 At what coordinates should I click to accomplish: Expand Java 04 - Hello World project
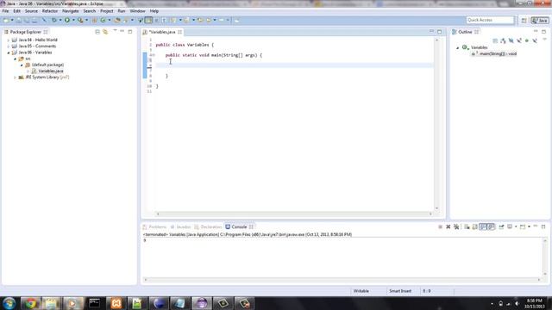coord(9,40)
